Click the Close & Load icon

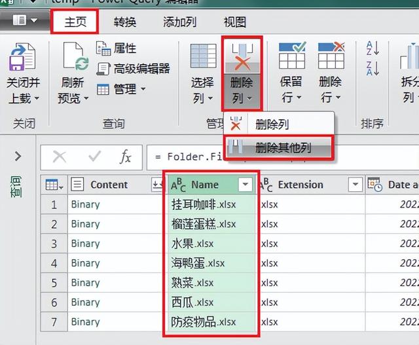[23, 59]
